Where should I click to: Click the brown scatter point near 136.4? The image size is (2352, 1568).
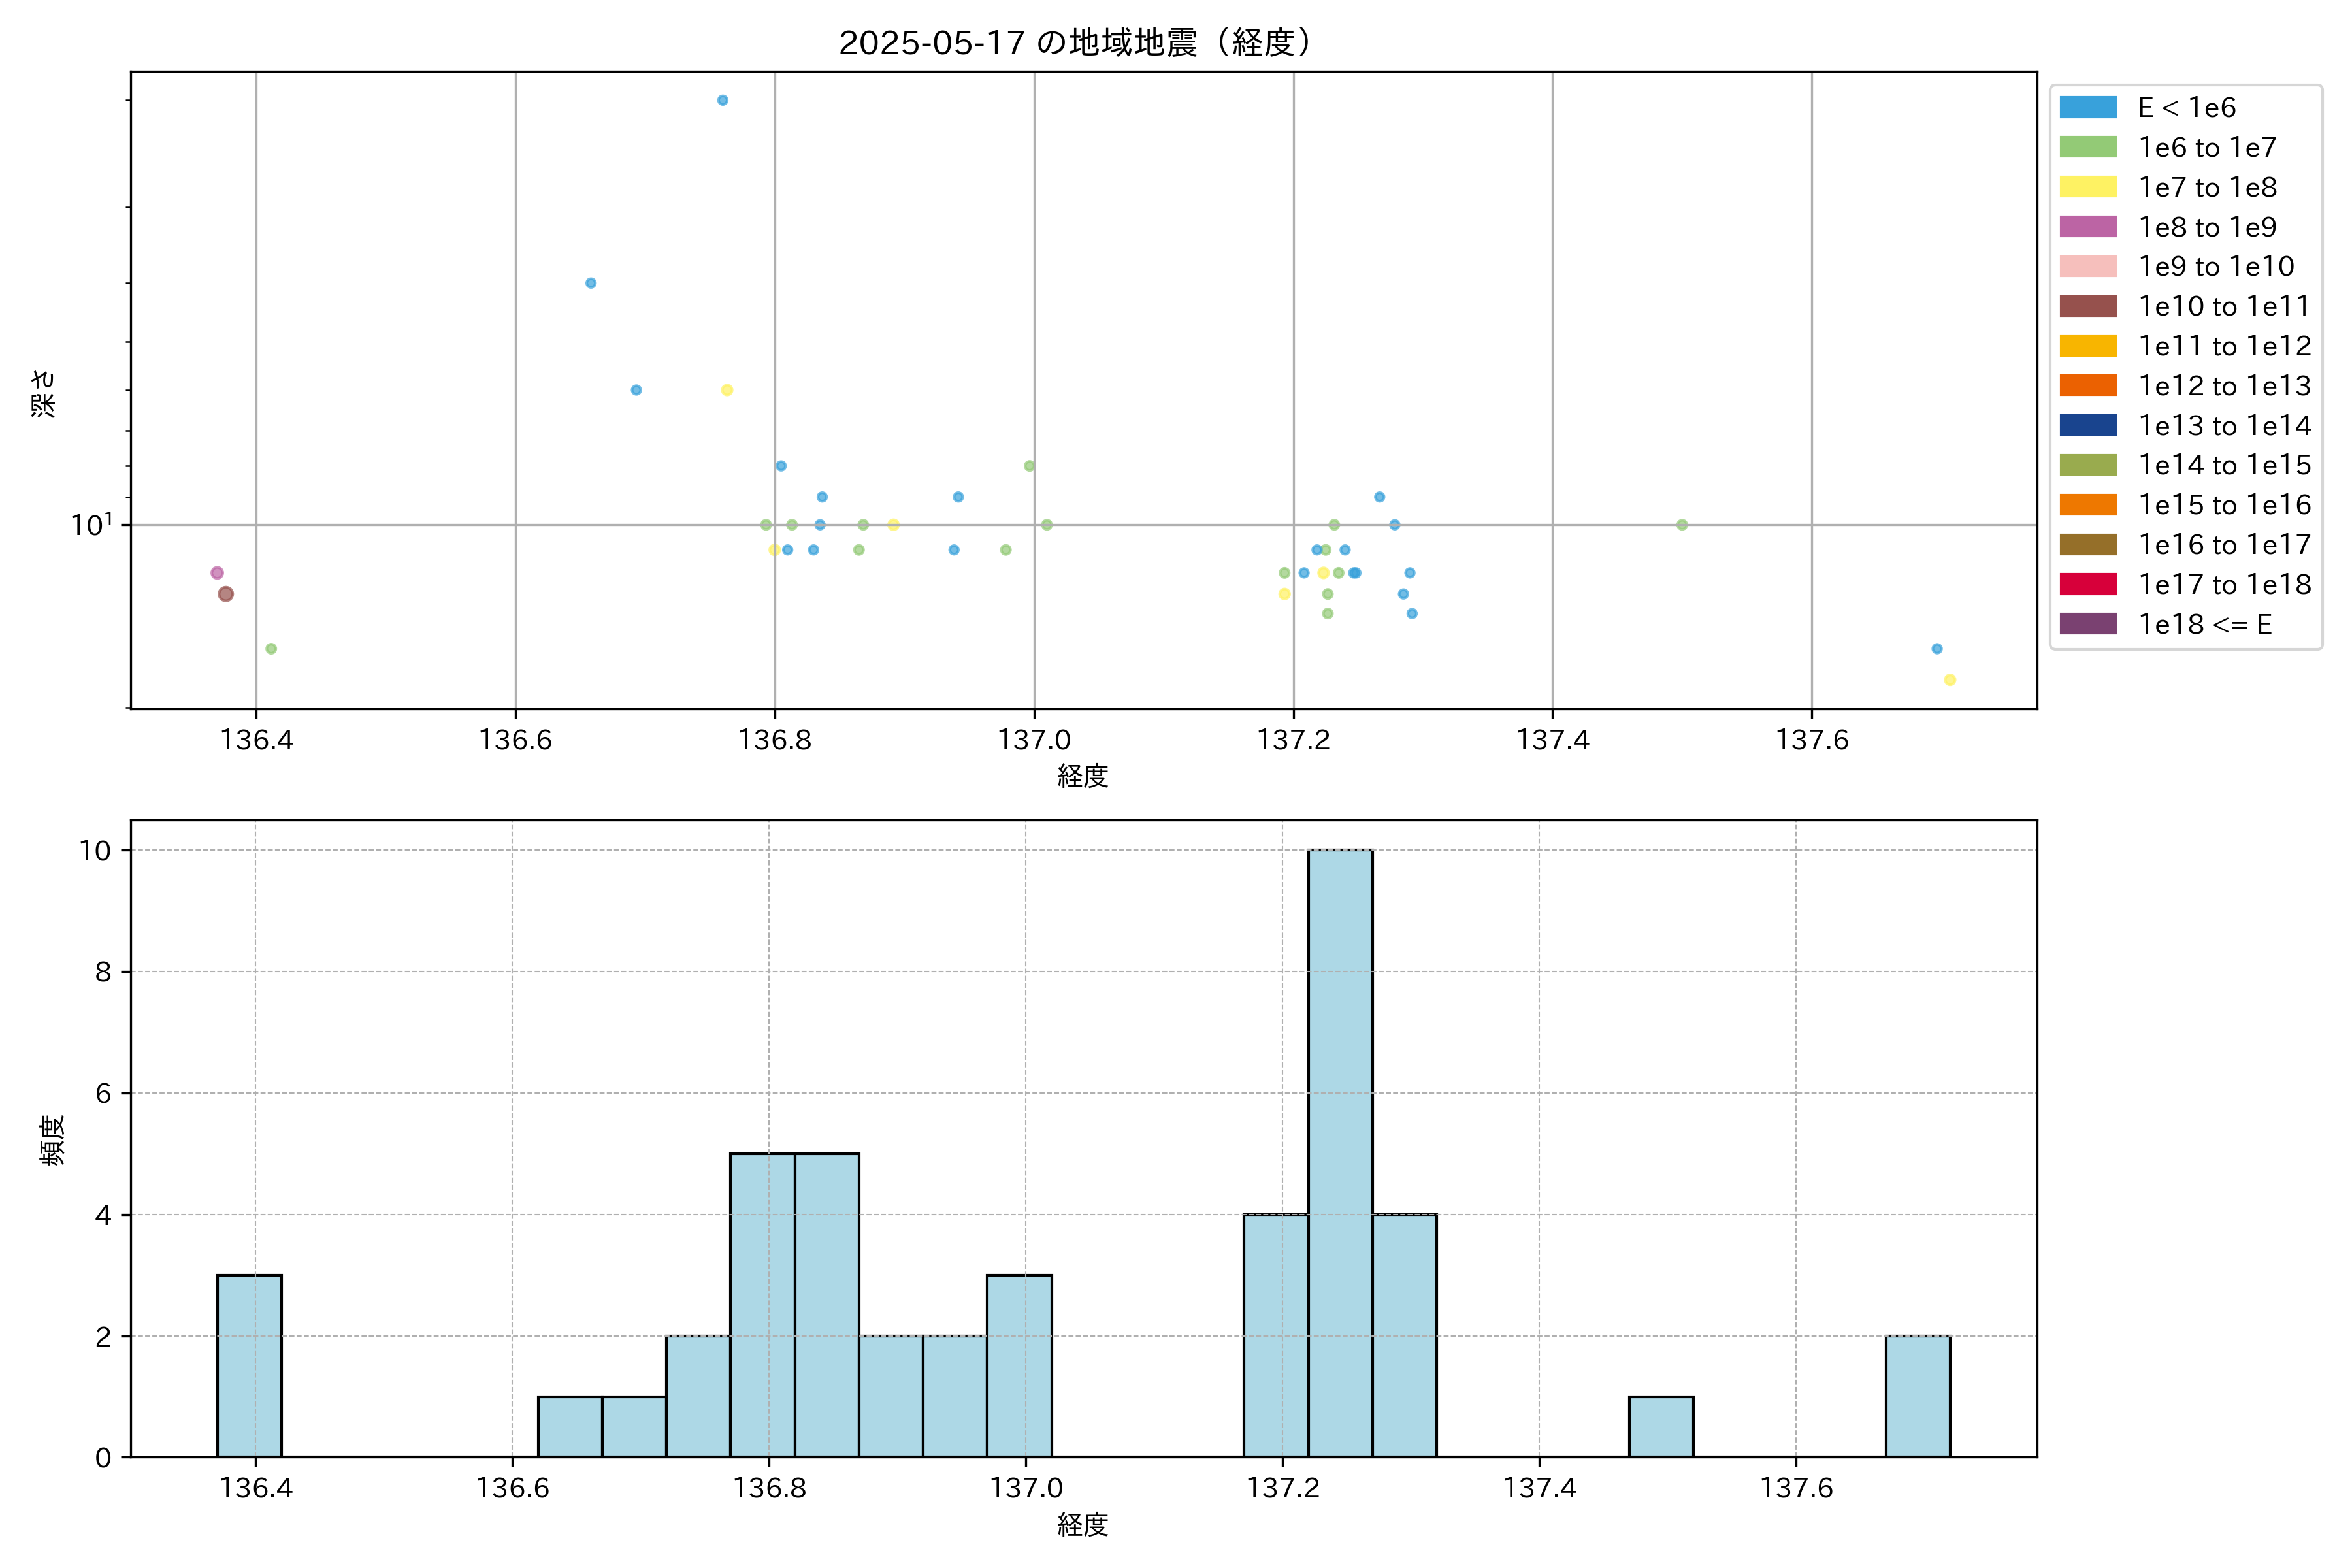click(x=226, y=594)
